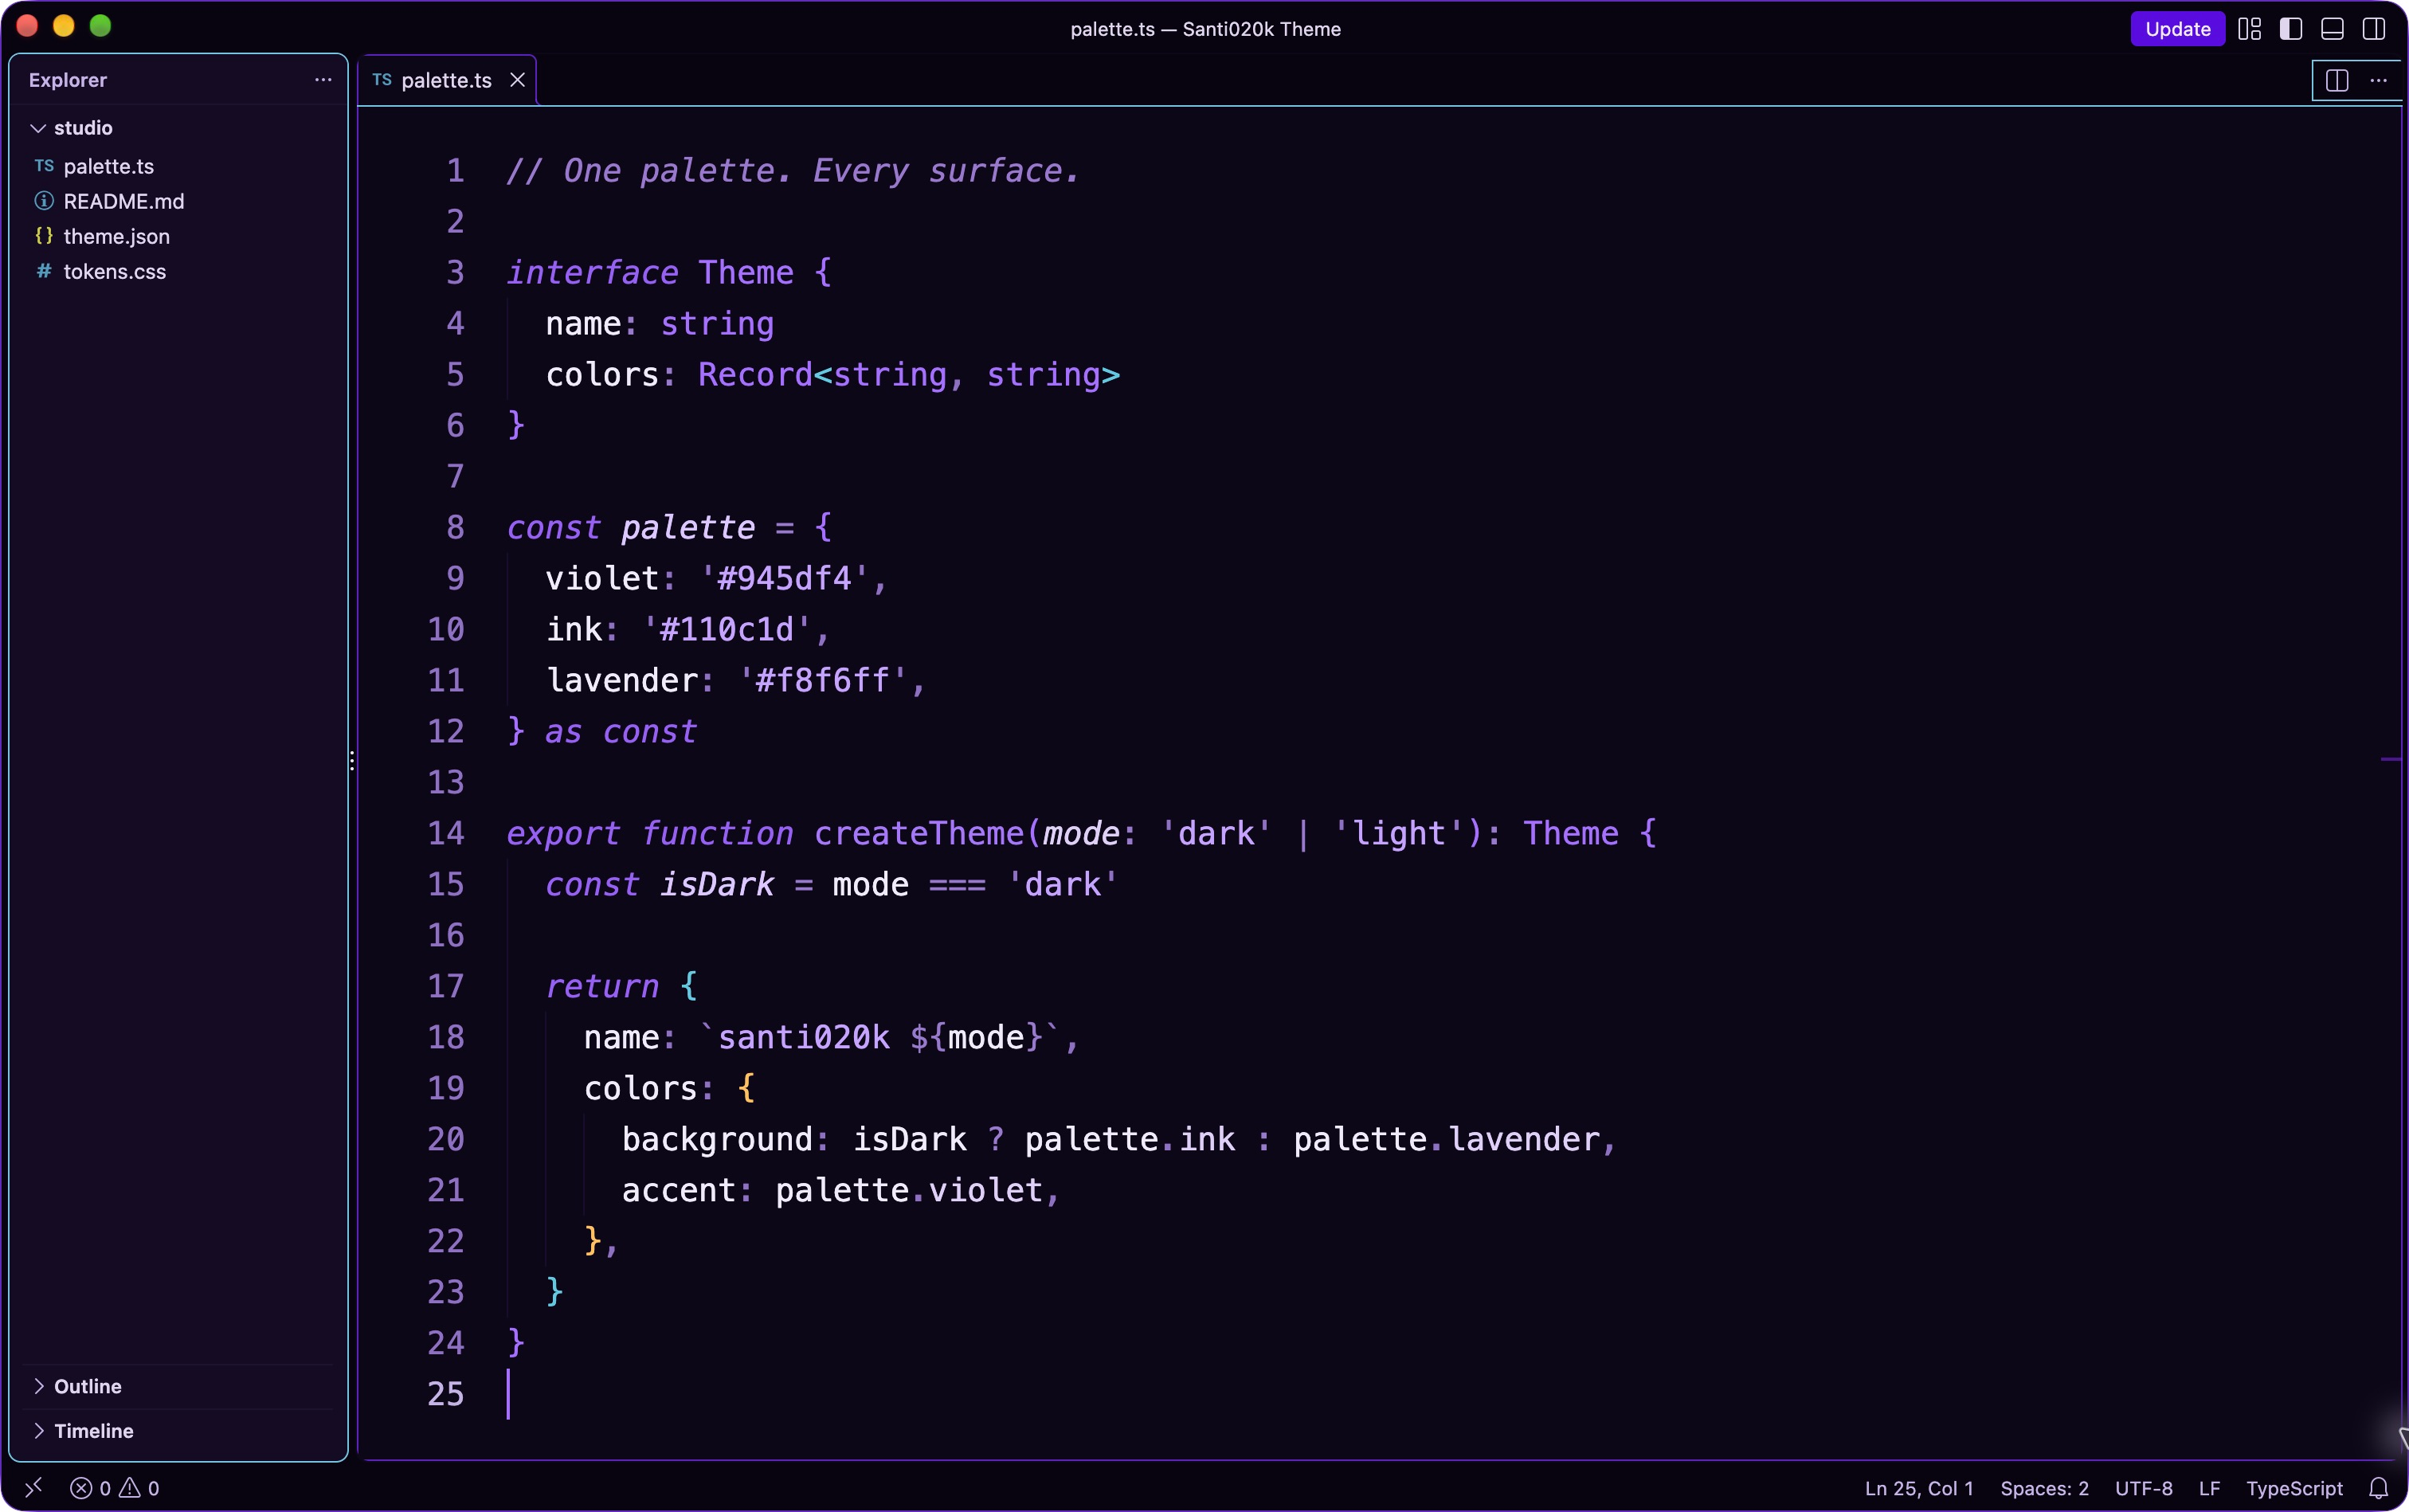Open Explorer panel more actions menu
The height and width of the screenshot is (1512, 2409).
pyautogui.click(x=323, y=80)
